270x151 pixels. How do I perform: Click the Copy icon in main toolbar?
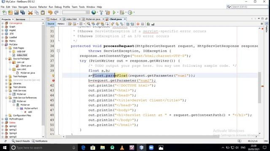tap(37, 13)
